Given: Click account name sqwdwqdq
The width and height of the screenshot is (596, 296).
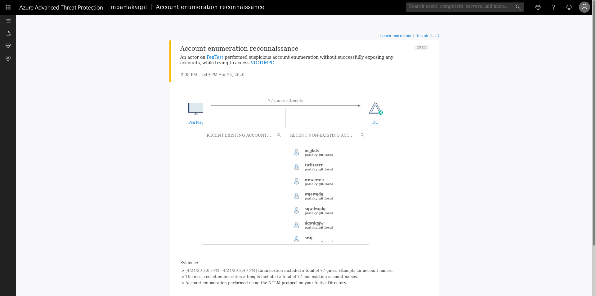Looking at the screenshot, I should (315, 209).
